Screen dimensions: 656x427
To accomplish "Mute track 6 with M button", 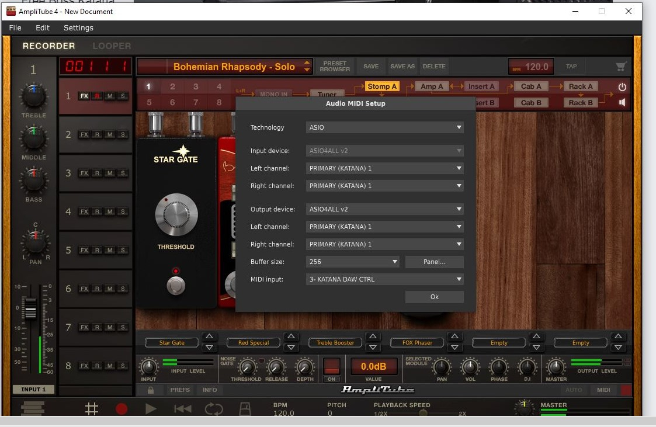I will pos(110,289).
